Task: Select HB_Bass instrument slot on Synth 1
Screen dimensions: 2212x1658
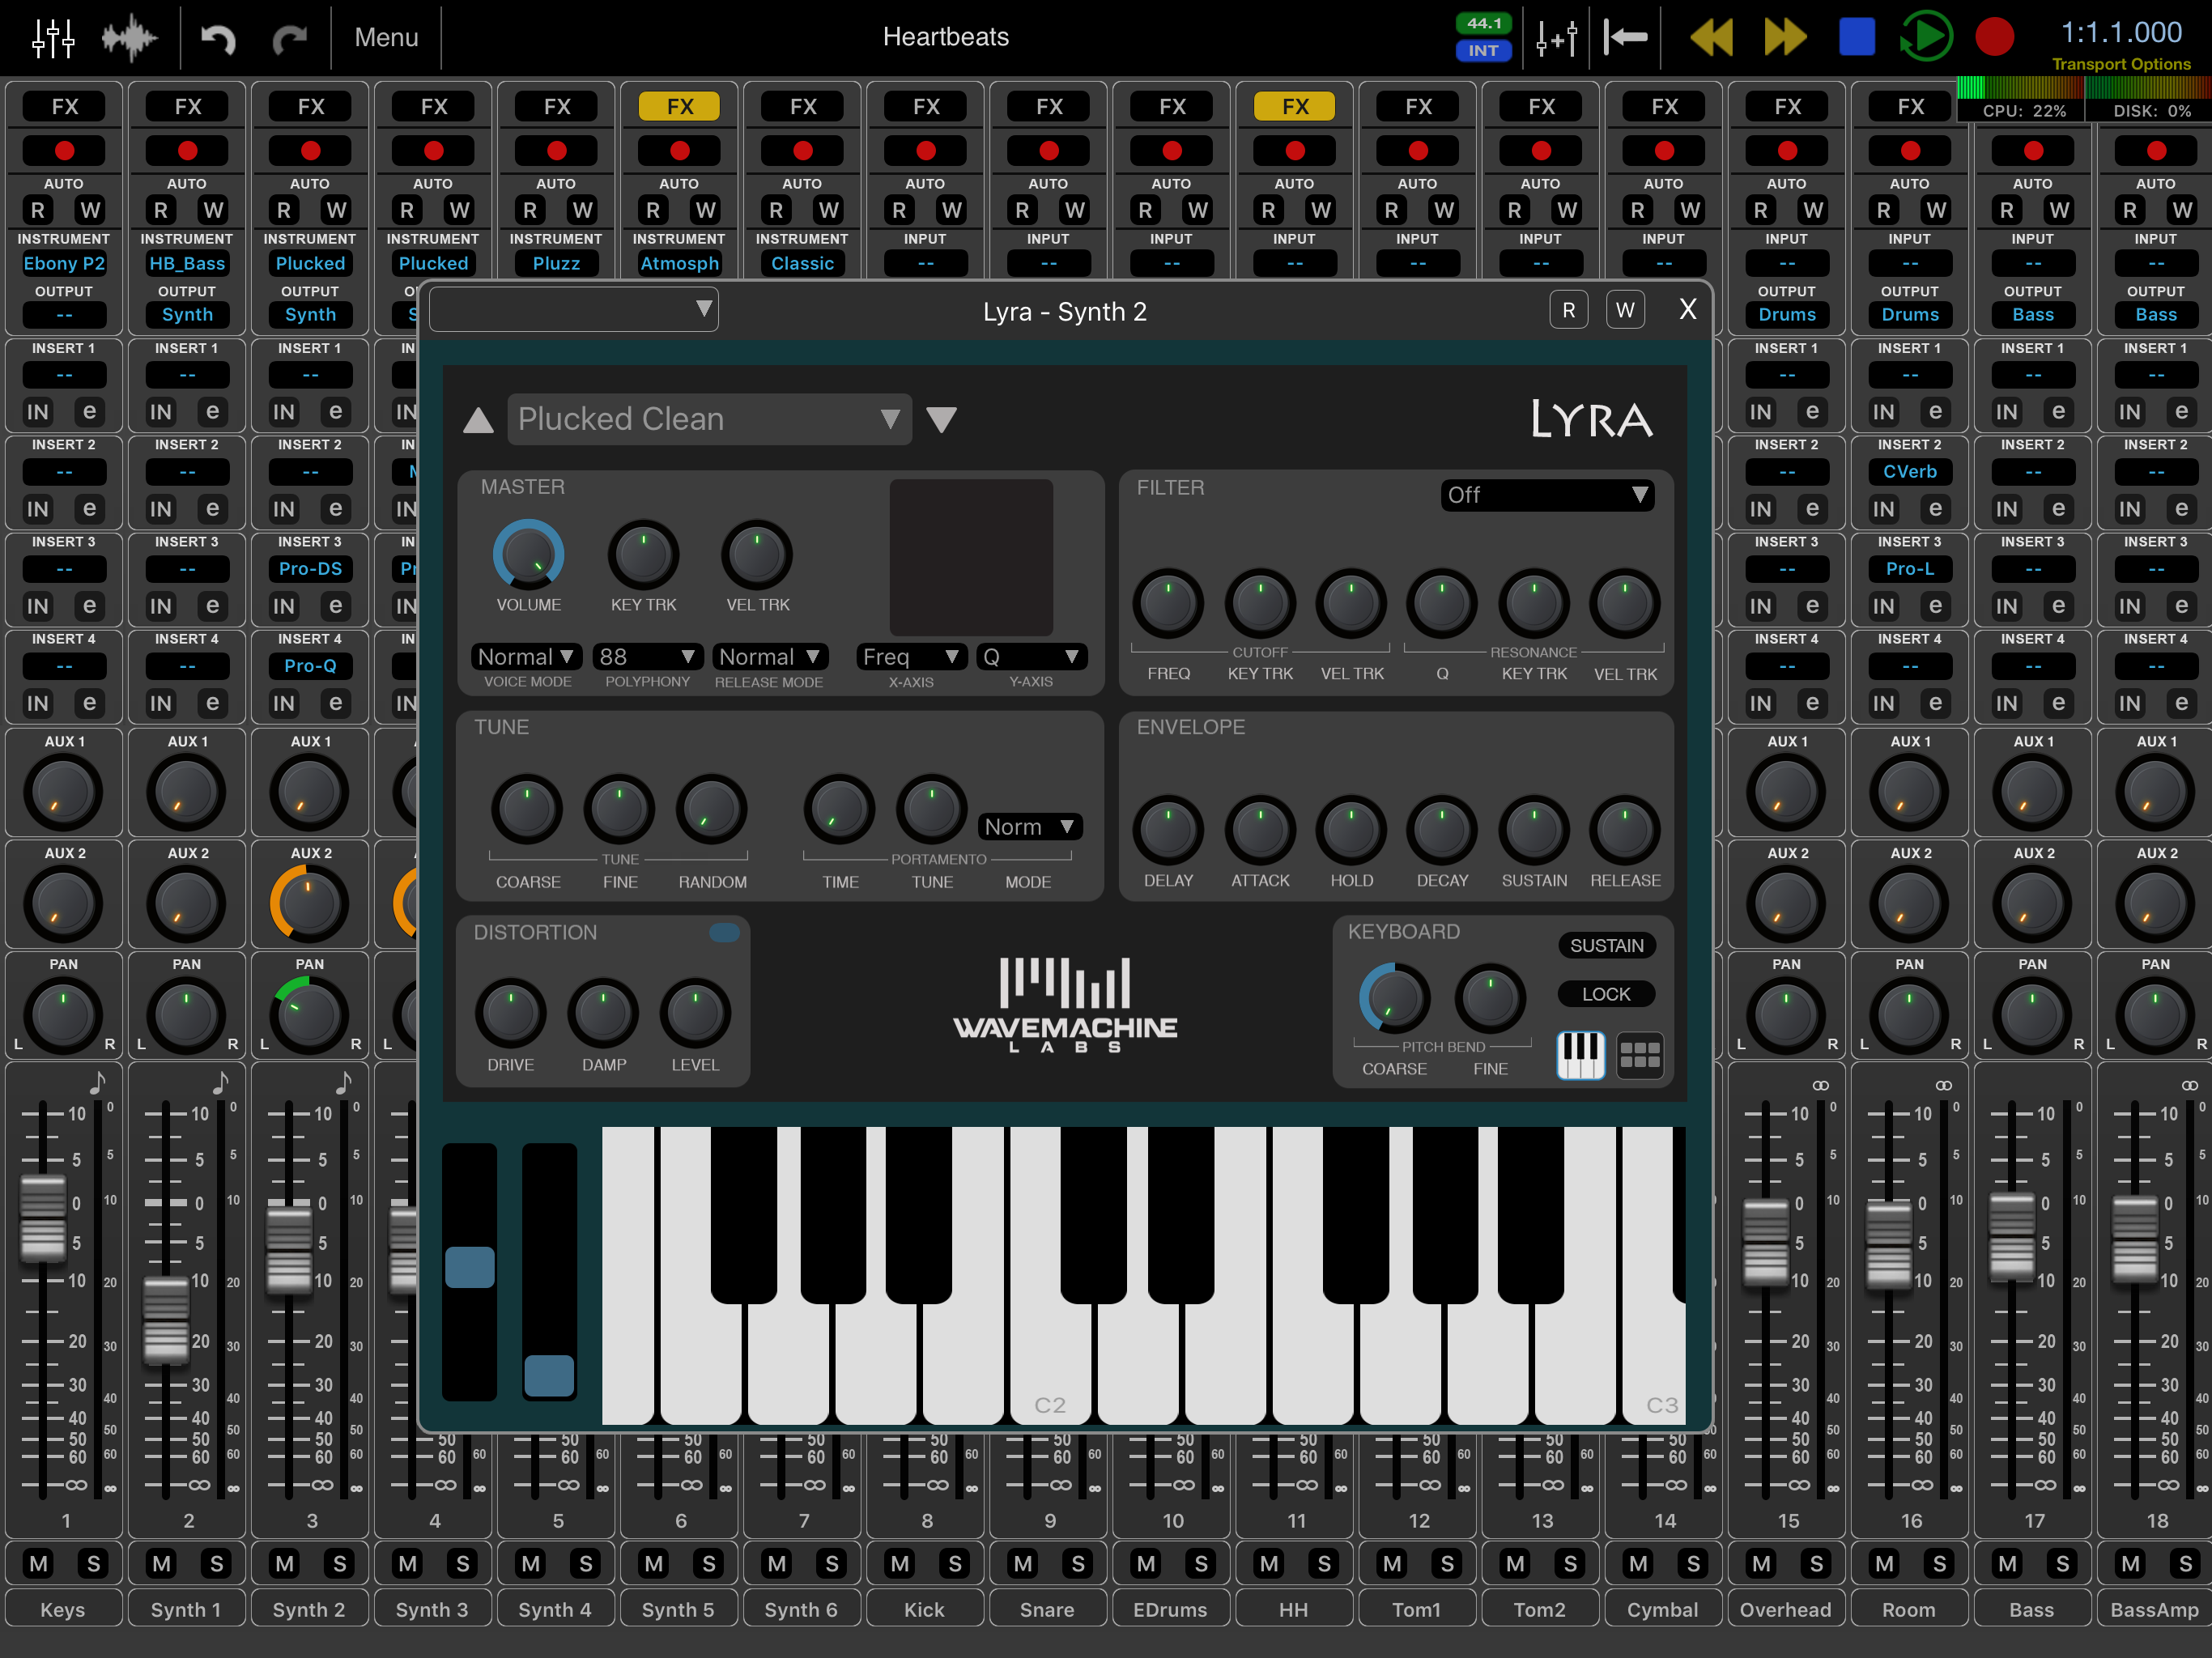Action: [x=187, y=264]
